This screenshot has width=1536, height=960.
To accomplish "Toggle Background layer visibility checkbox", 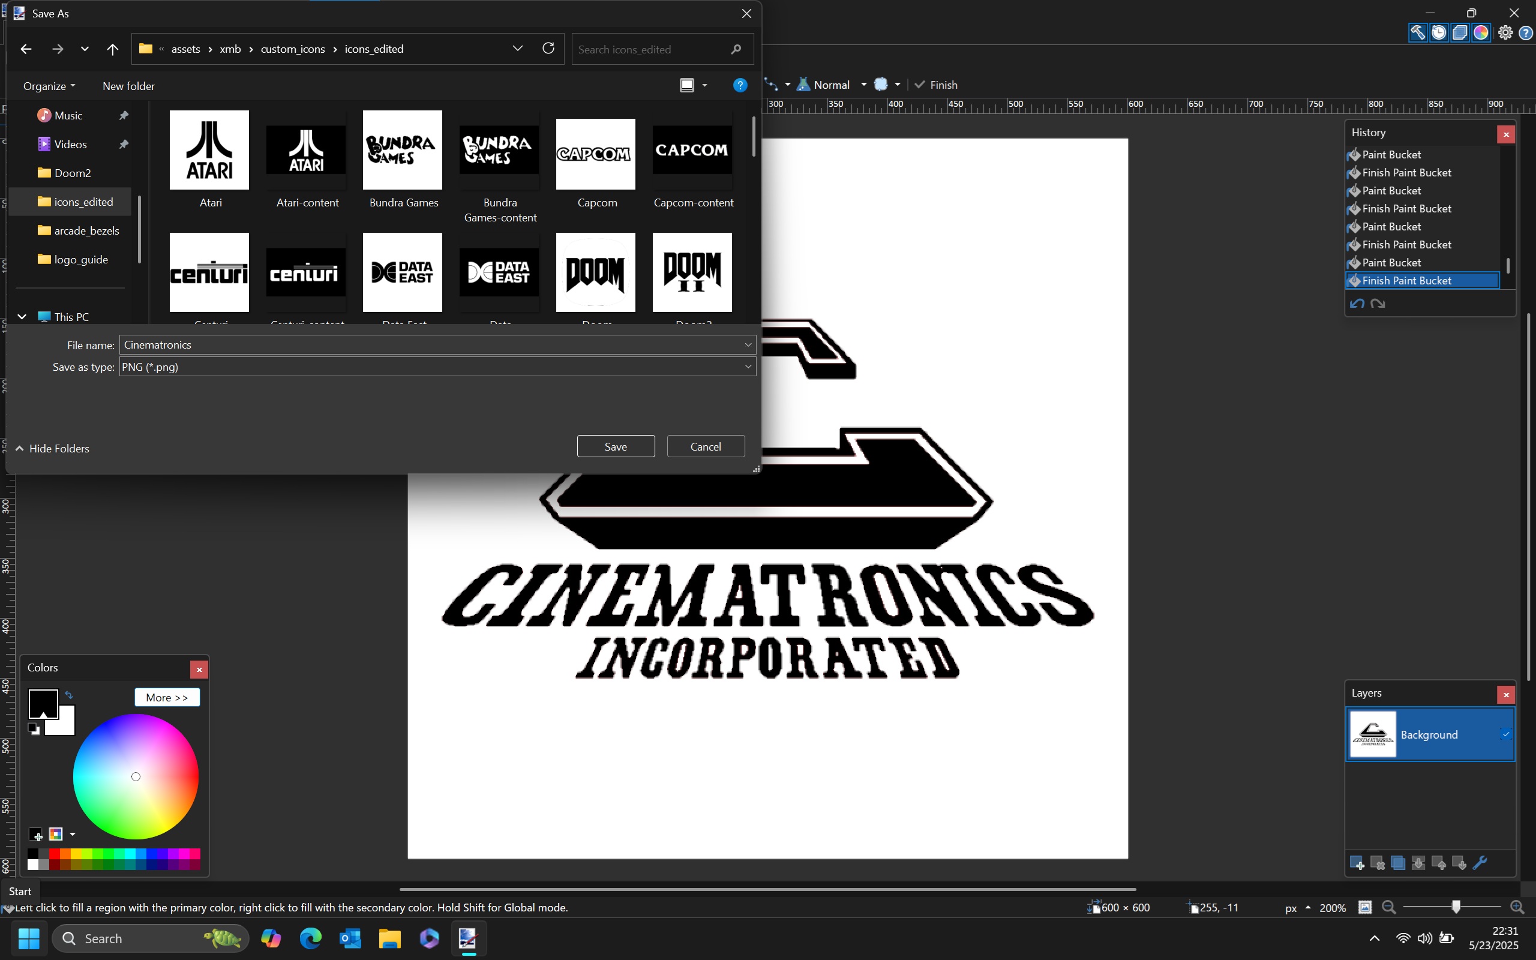I will pos(1505,734).
